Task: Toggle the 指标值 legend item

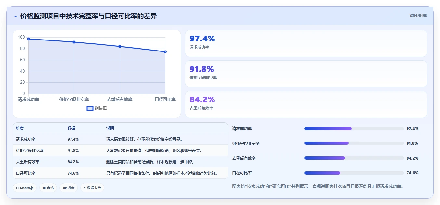Action: [x=97, y=108]
